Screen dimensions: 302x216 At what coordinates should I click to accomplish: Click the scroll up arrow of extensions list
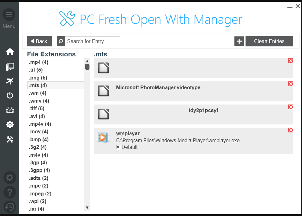click(x=87, y=61)
